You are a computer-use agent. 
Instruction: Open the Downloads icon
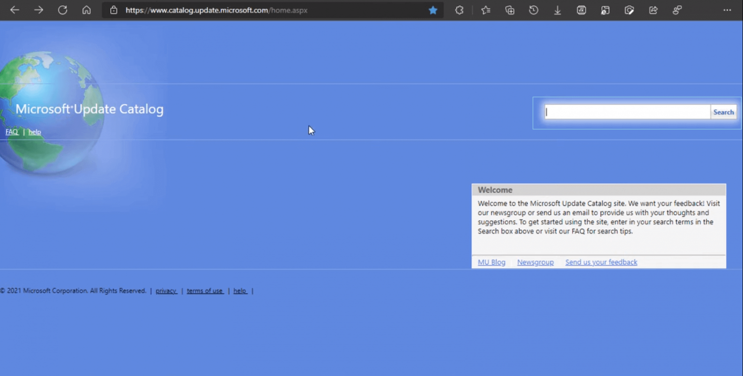click(x=557, y=10)
